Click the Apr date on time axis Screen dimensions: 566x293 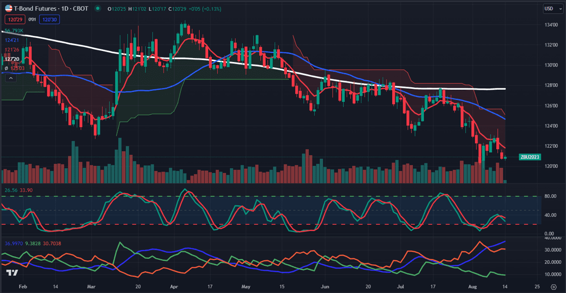[174, 287]
